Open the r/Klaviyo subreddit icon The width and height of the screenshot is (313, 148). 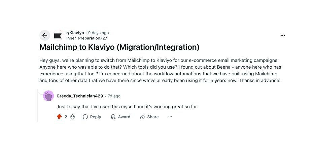point(58,35)
